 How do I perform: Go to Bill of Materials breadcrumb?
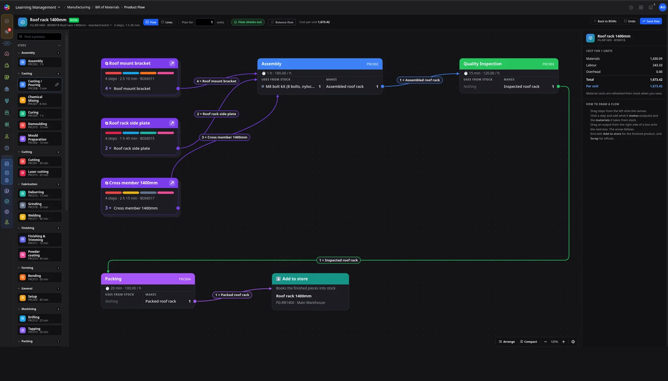pyautogui.click(x=107, y=8)
